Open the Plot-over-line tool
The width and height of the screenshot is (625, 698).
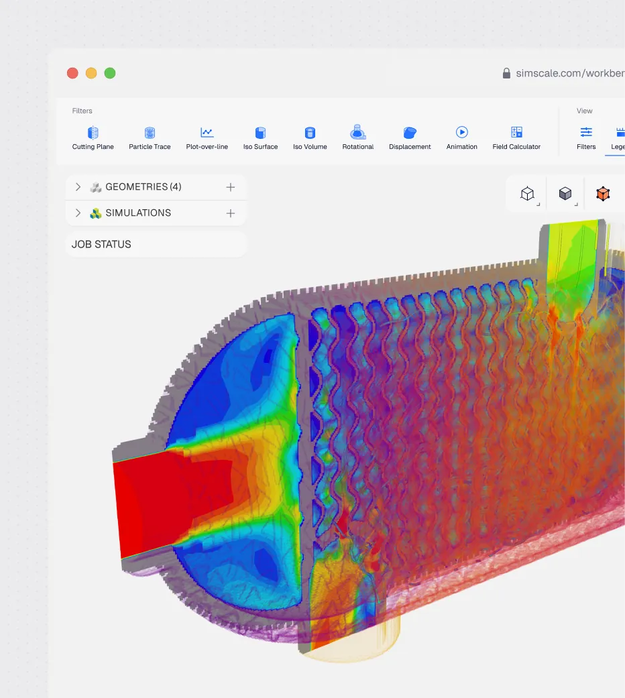[x=207, y=138]
